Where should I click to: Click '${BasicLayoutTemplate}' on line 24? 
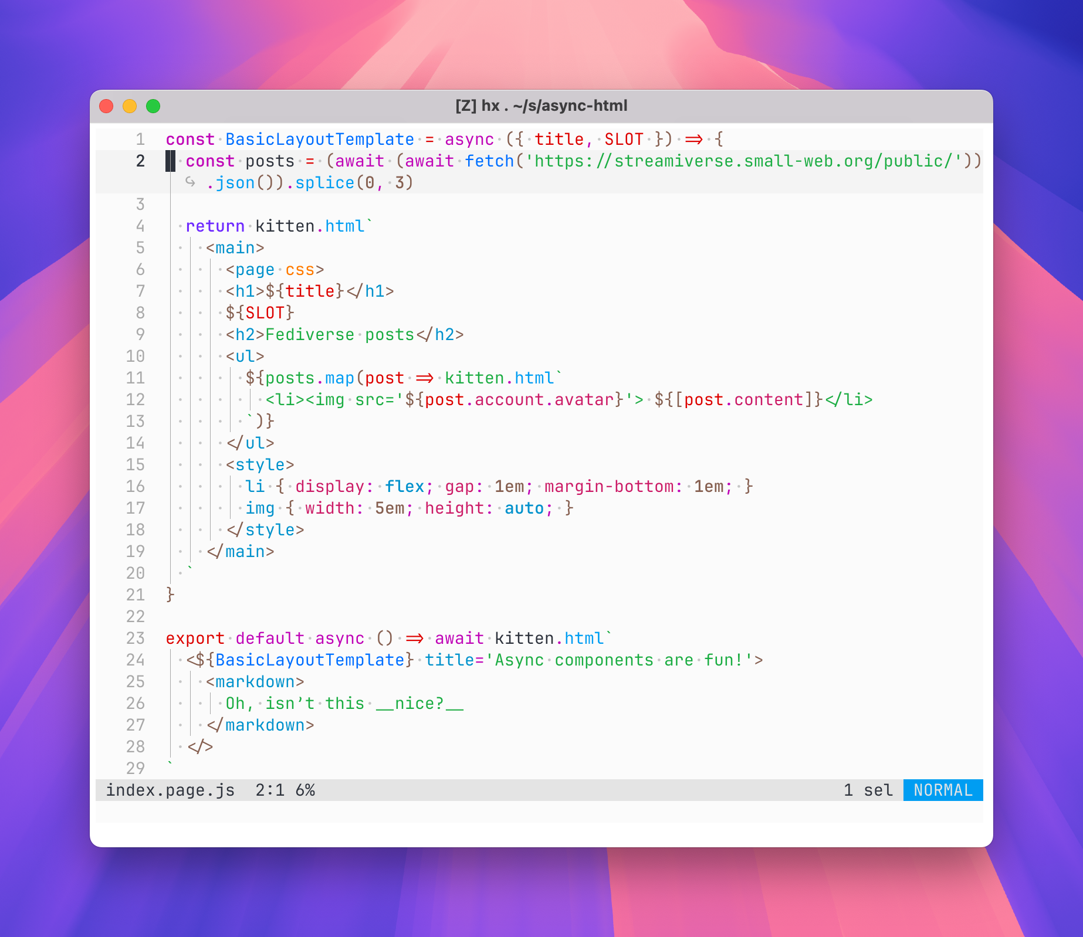305,660
